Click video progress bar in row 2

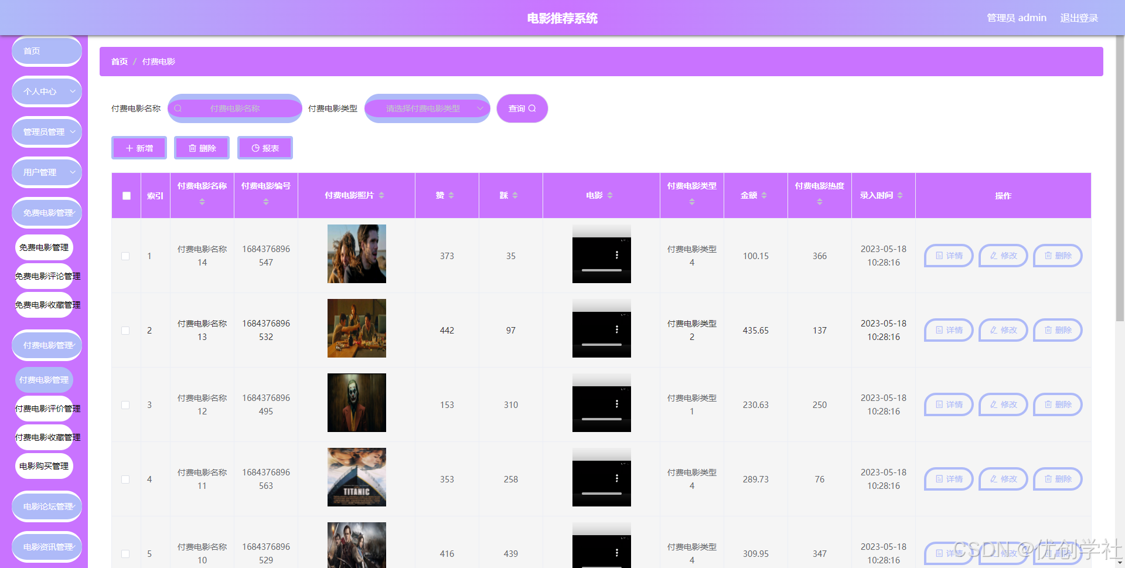point(602,345)
